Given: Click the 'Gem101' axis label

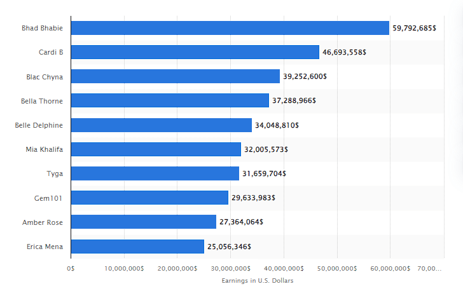Looking at the screenshot, I should [x=48, y=198].
